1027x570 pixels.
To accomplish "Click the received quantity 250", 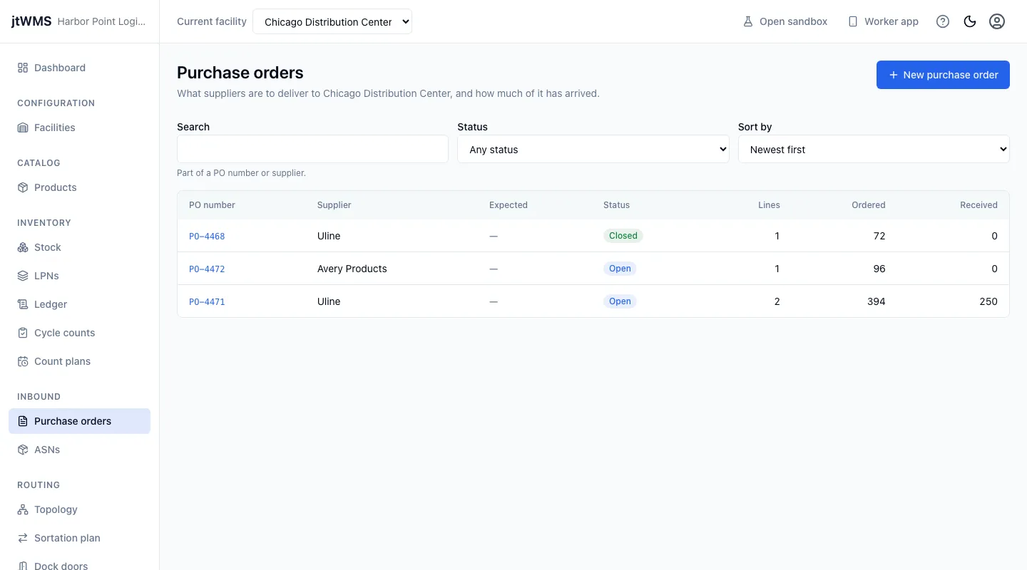I will [988, 301].
